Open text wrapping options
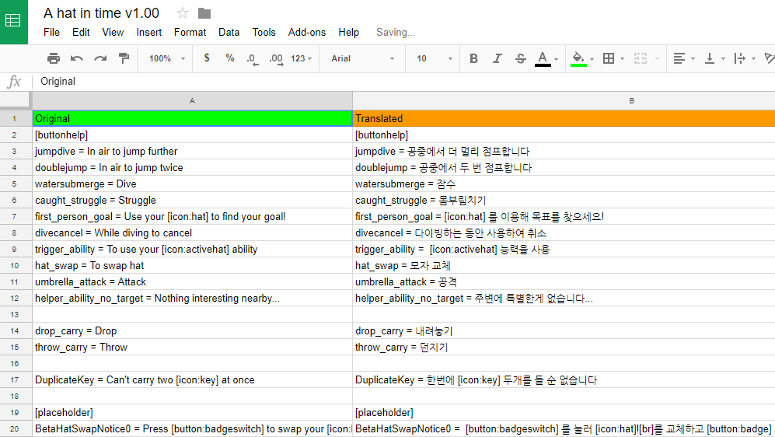Screen dimensions: 775x437 pyautogui.click(x=740, y=58)
